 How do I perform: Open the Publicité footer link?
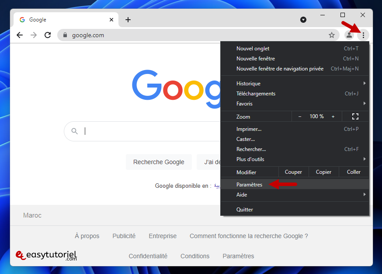click(124, 236)
